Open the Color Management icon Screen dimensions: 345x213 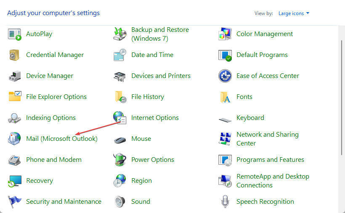(225, 34)
